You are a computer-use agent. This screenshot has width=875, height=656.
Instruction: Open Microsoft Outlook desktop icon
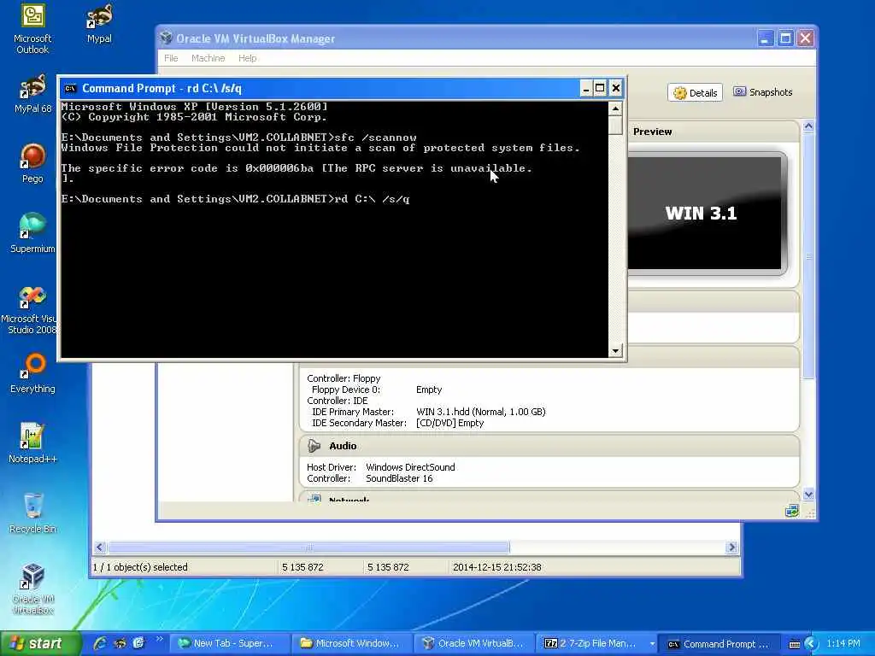32,28
